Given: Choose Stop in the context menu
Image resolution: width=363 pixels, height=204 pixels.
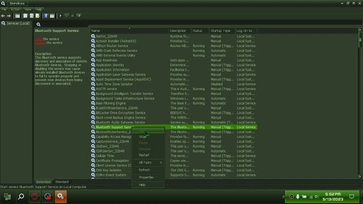Looking at the screenshot, I should [142, 137].
